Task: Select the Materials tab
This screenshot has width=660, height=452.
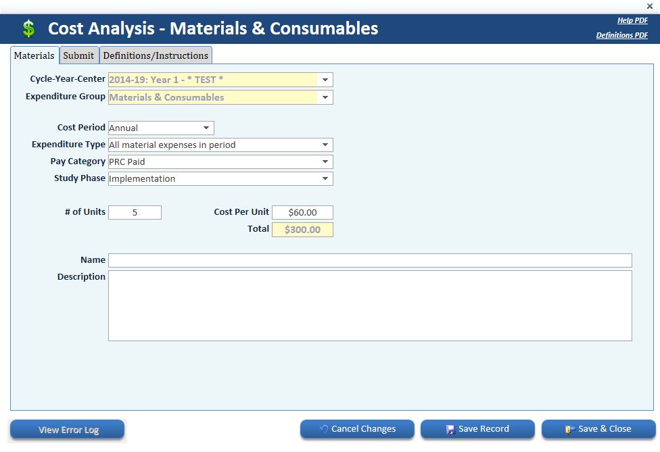Action: (x=34, y=55)
